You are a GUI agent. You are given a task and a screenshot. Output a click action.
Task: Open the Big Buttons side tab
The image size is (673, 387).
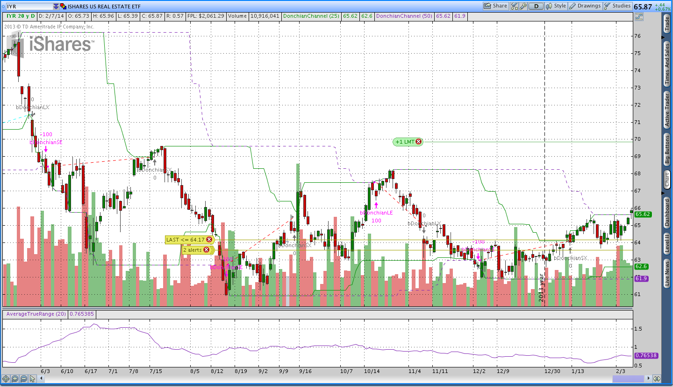pyautogui.click(x=667, y=149)
